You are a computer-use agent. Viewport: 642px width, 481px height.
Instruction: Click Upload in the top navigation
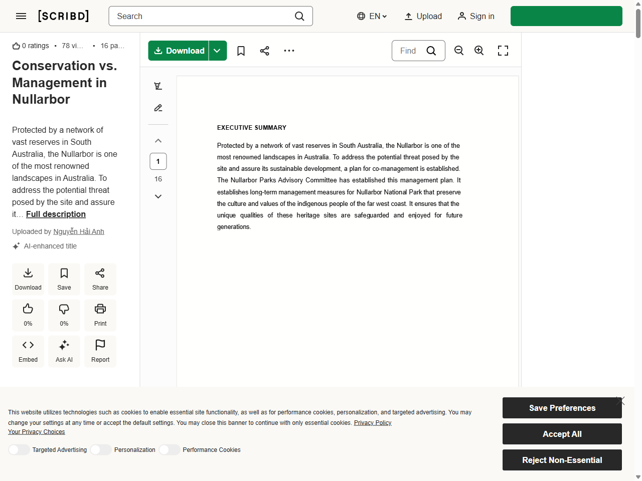[423, 16]
